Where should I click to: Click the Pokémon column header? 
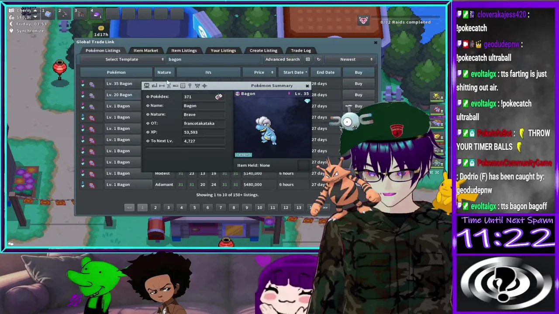(x=116, y=72)
